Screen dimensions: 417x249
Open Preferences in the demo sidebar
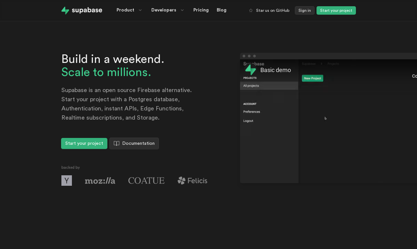pos(251,112)
